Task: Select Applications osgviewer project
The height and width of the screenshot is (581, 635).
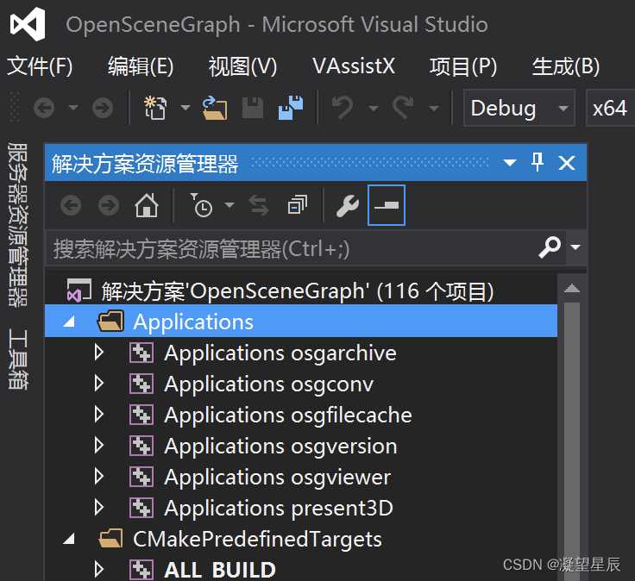Action: [x=278, y=478]
